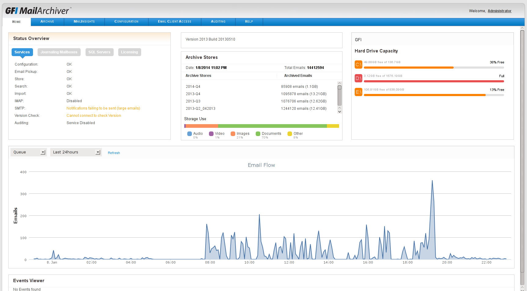Click the Images legend color marker
The height and width of the screenshot is (291, 527).
233,134
